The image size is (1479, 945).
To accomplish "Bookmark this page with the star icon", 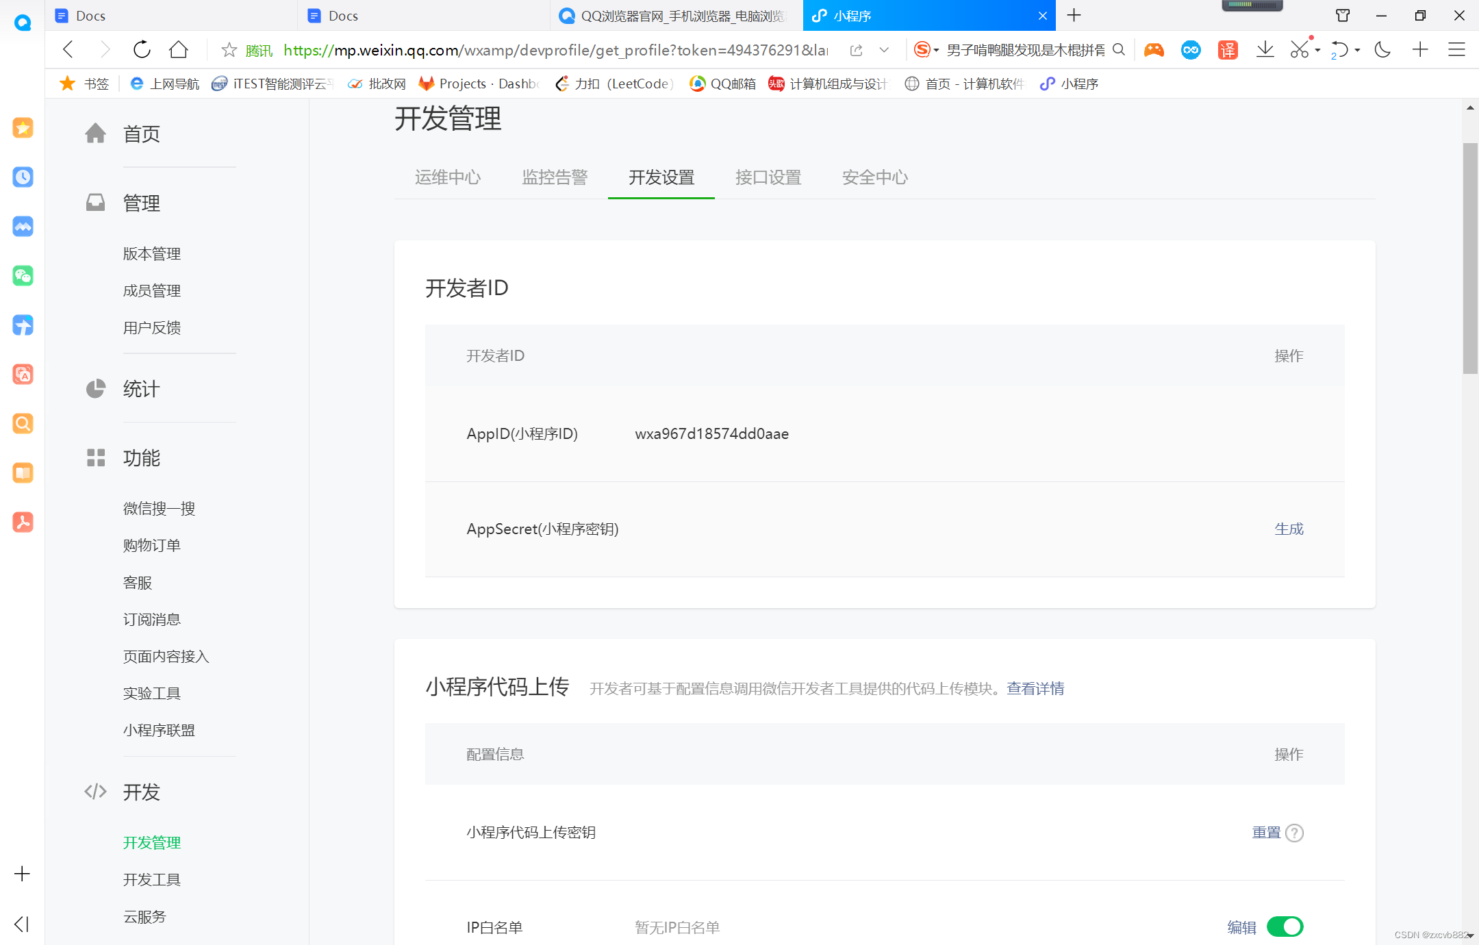I will pos(229,49).
